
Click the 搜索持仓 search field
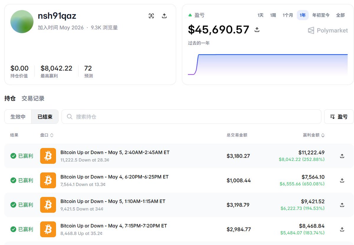pos(191,117)
